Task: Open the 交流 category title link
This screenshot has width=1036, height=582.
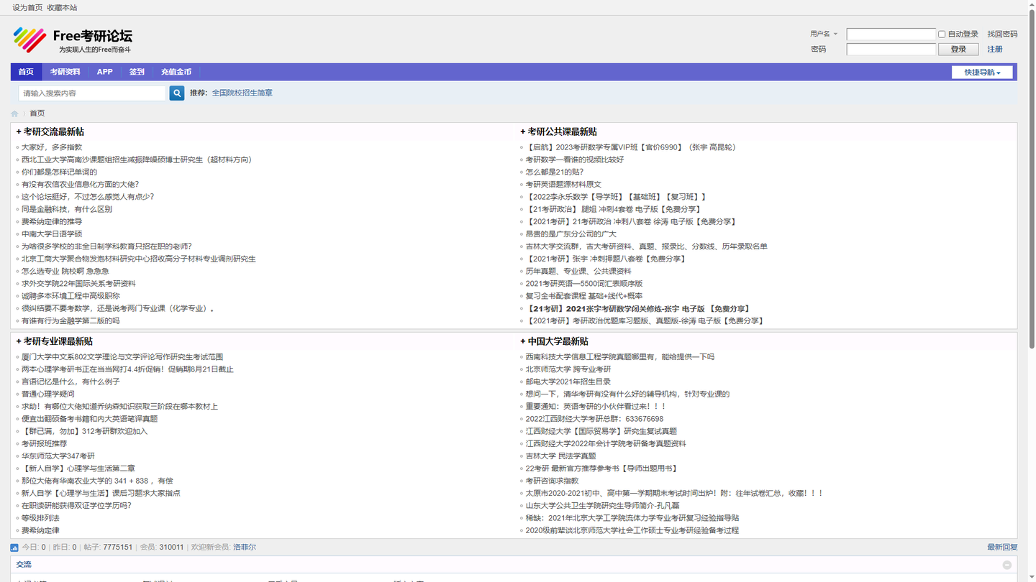Action: coord(24,565)
